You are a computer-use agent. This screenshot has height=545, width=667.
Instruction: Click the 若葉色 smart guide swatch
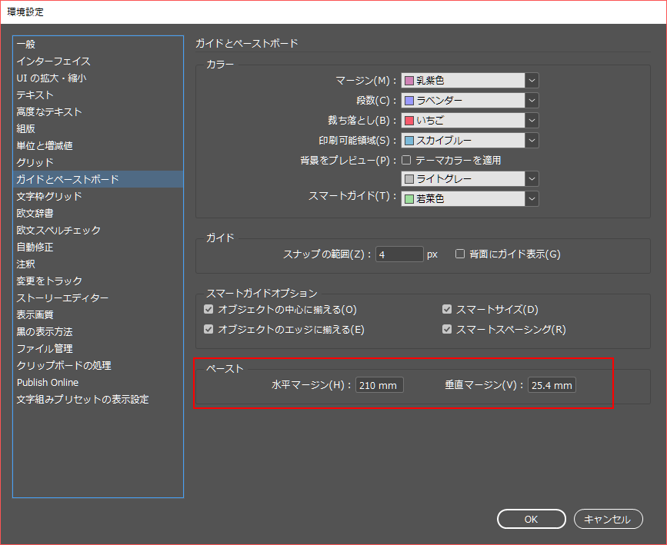tap(409, 198)
